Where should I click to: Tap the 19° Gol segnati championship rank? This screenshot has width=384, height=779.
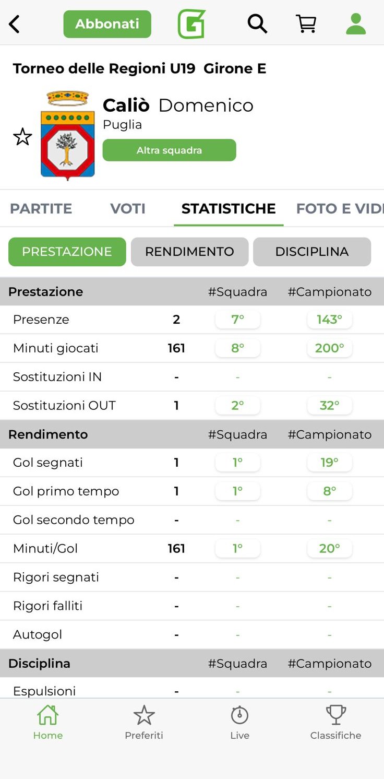(330, 463)
